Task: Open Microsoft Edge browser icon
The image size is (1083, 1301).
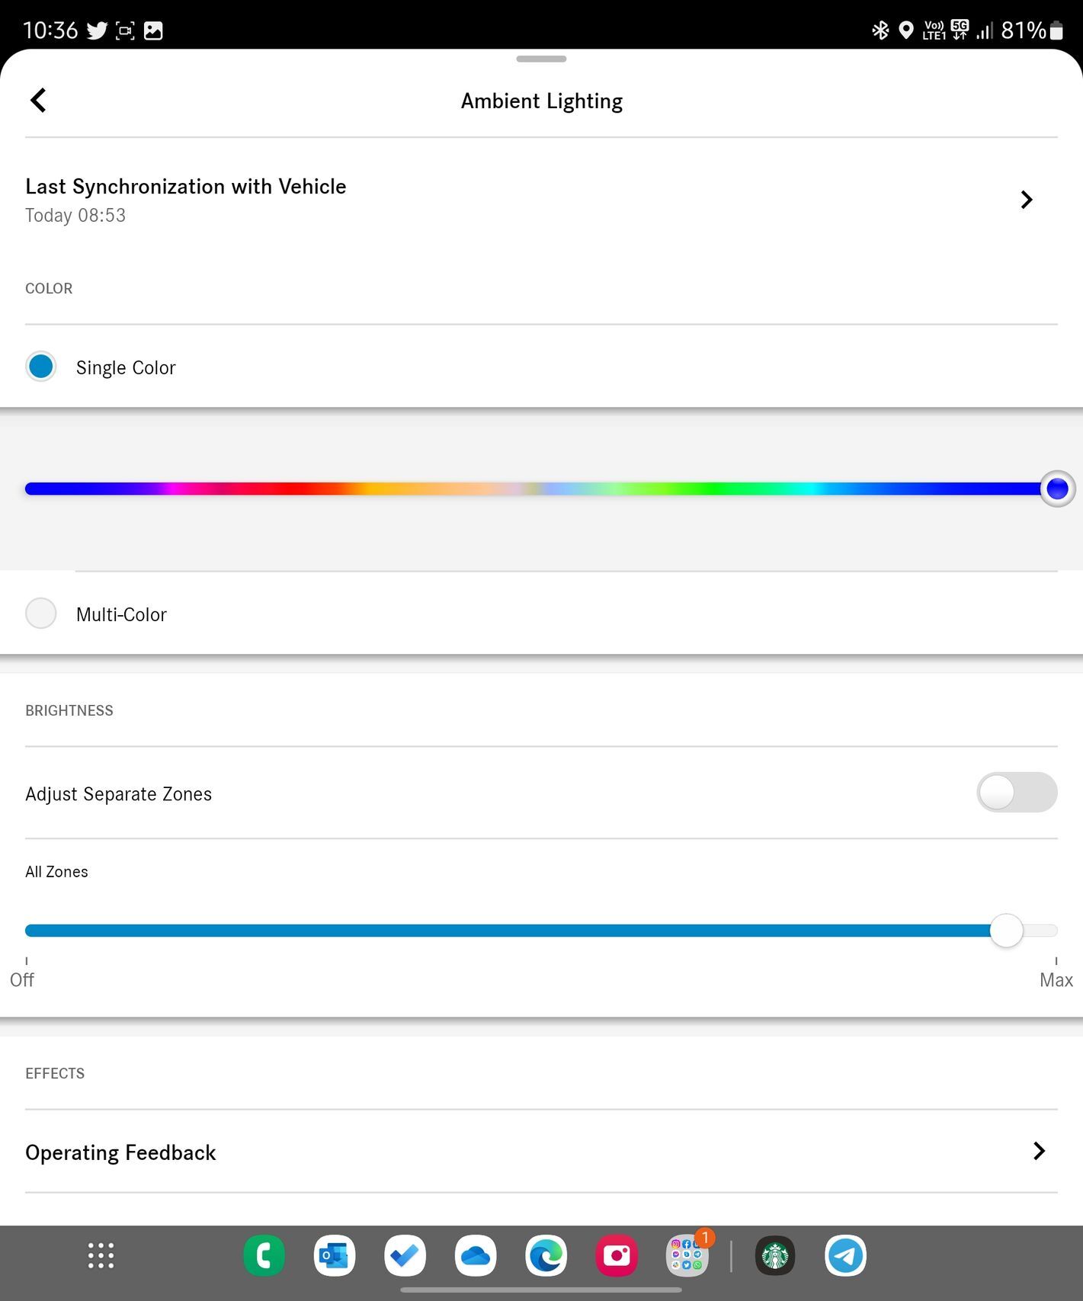Action: pos(546,1255)
